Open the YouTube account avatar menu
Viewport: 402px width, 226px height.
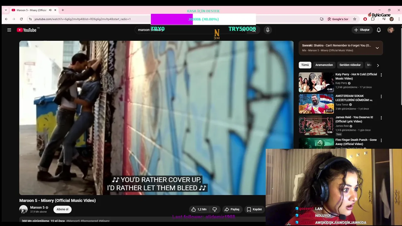(x=391, y=30)
